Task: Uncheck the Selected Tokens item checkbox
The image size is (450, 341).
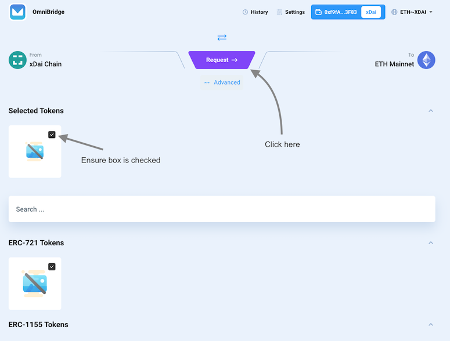Action: [52, 135]
